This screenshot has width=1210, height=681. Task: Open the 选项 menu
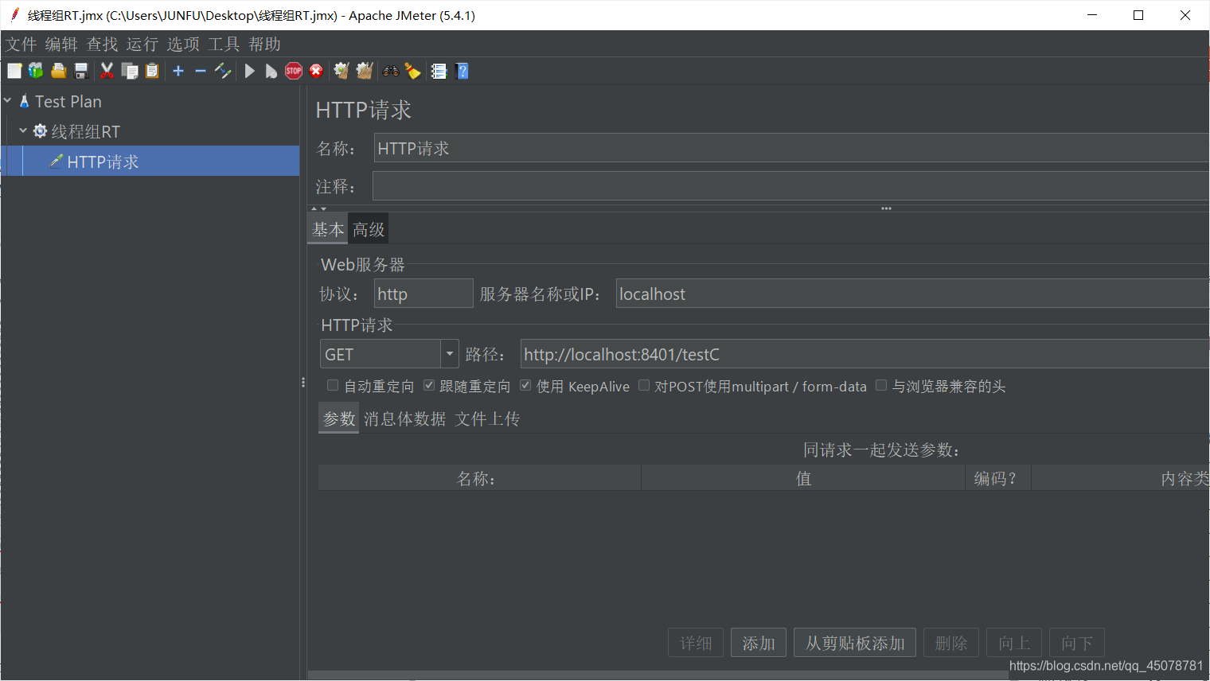(x=183, y=44)
